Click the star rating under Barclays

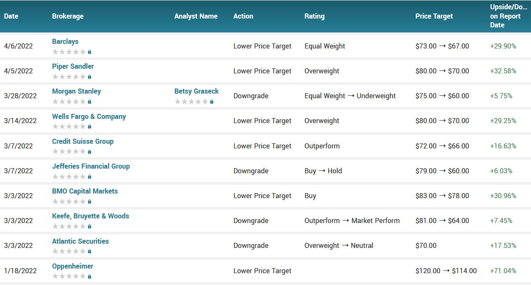[69, 52]
